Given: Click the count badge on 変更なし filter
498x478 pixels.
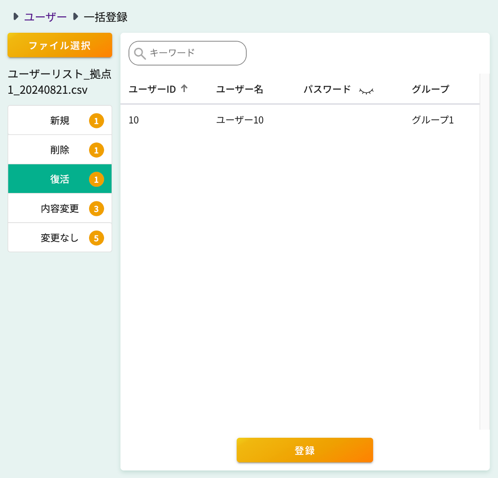Looking at the screenshot, I should (x=97, y=238).
